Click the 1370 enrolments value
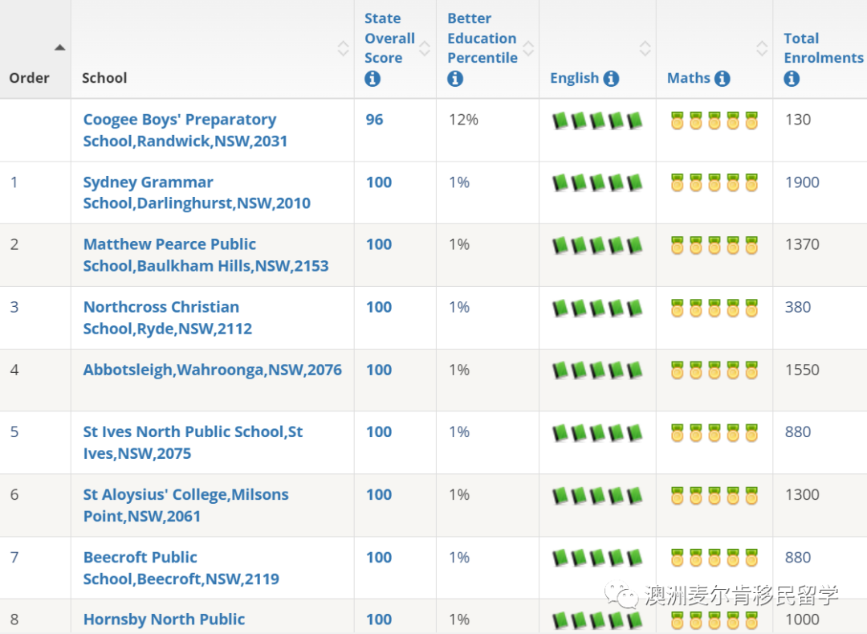 (802, 244)
